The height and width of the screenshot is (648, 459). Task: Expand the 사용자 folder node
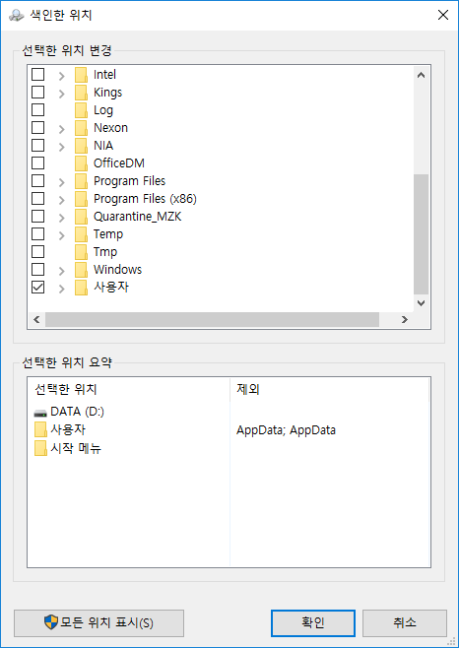[62, 289]
